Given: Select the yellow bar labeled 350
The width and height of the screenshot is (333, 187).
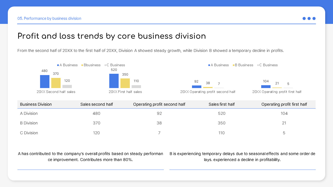Looking at the screenshot, I should [125, 83].
